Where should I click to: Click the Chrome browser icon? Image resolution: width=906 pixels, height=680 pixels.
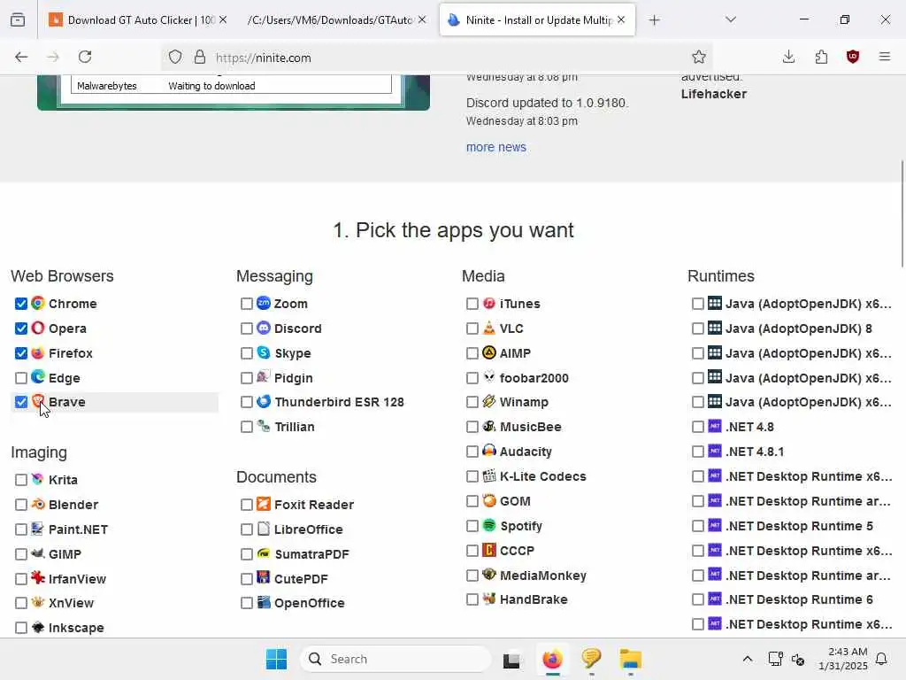pyautogui.click(x=38, y=303)
